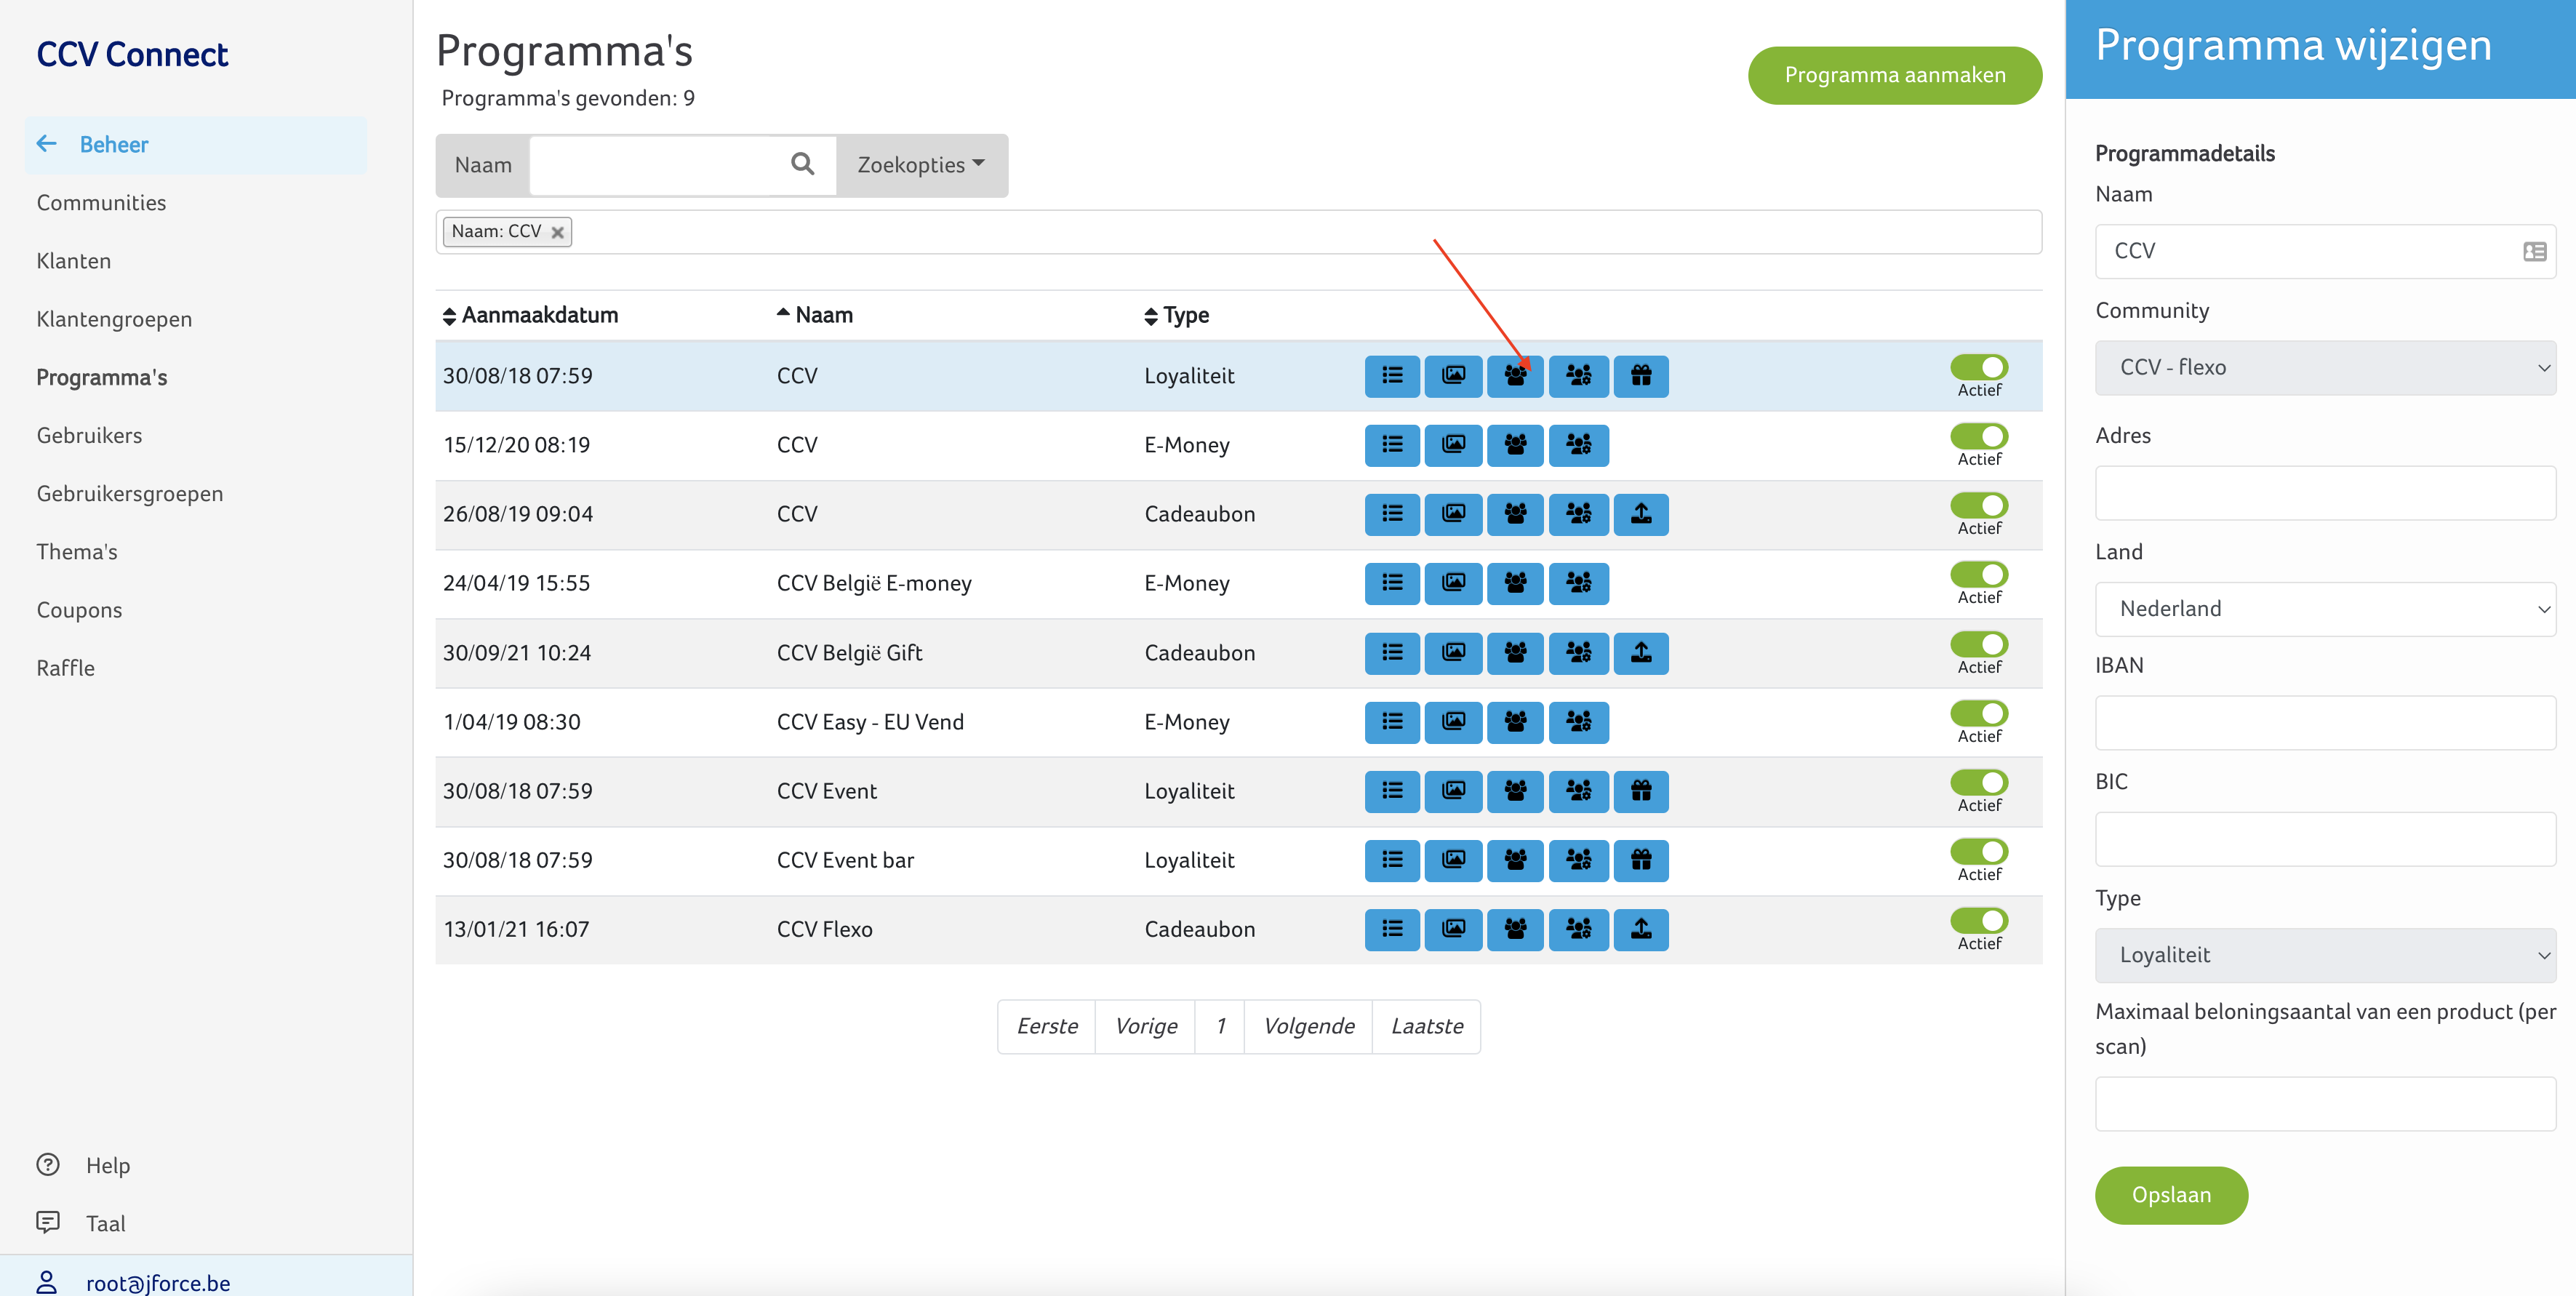This screenshot has height=1296, width=2576.
Task: Click the IBAN input field
Action: pyautogui.click(x=2324, y=722)
